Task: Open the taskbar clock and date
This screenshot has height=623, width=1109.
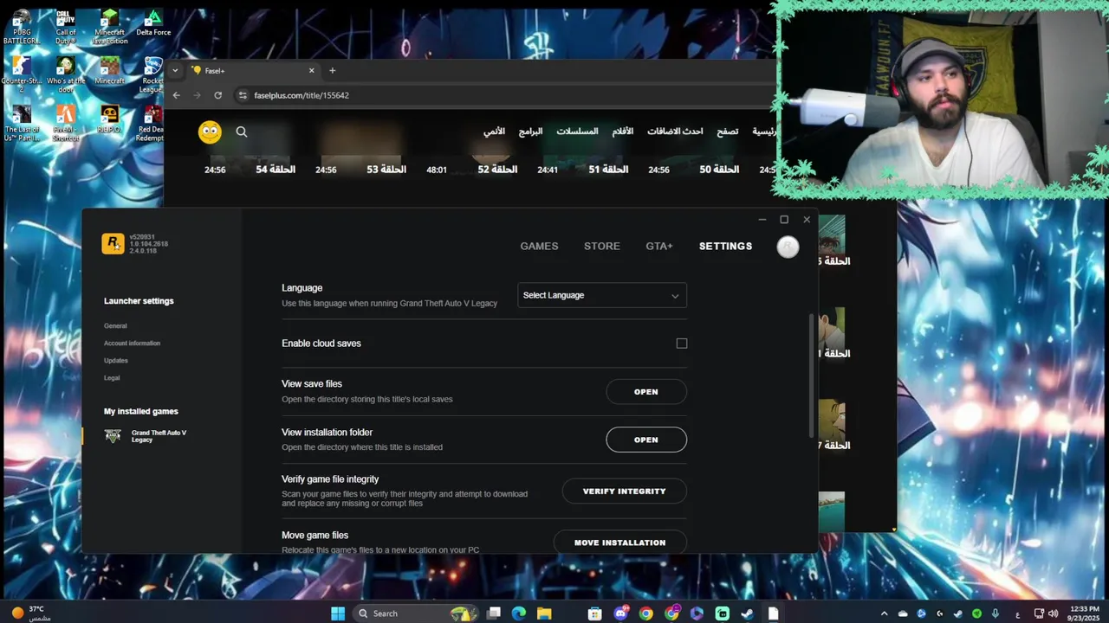Action: click(1085, 613)
